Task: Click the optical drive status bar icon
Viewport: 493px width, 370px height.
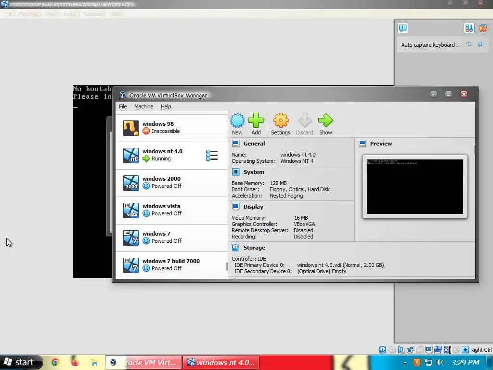Action: [392, 350]
